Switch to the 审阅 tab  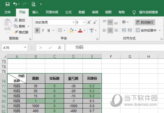[x=95, y=12]
